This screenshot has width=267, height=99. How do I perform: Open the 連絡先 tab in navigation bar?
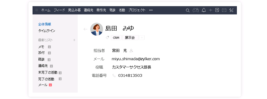coord(89,10)
